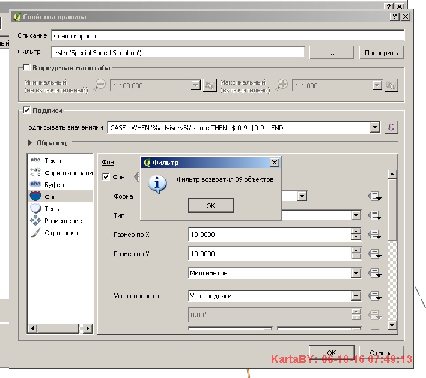Screen dimensions: 426x378
Task: Set maximum scale from map canvas button
Action: pyautogui.click(x=391, y=85)
